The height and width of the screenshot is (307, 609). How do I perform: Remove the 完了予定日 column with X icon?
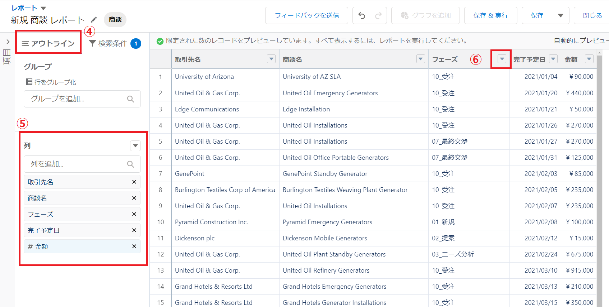(x=134, y=230)
